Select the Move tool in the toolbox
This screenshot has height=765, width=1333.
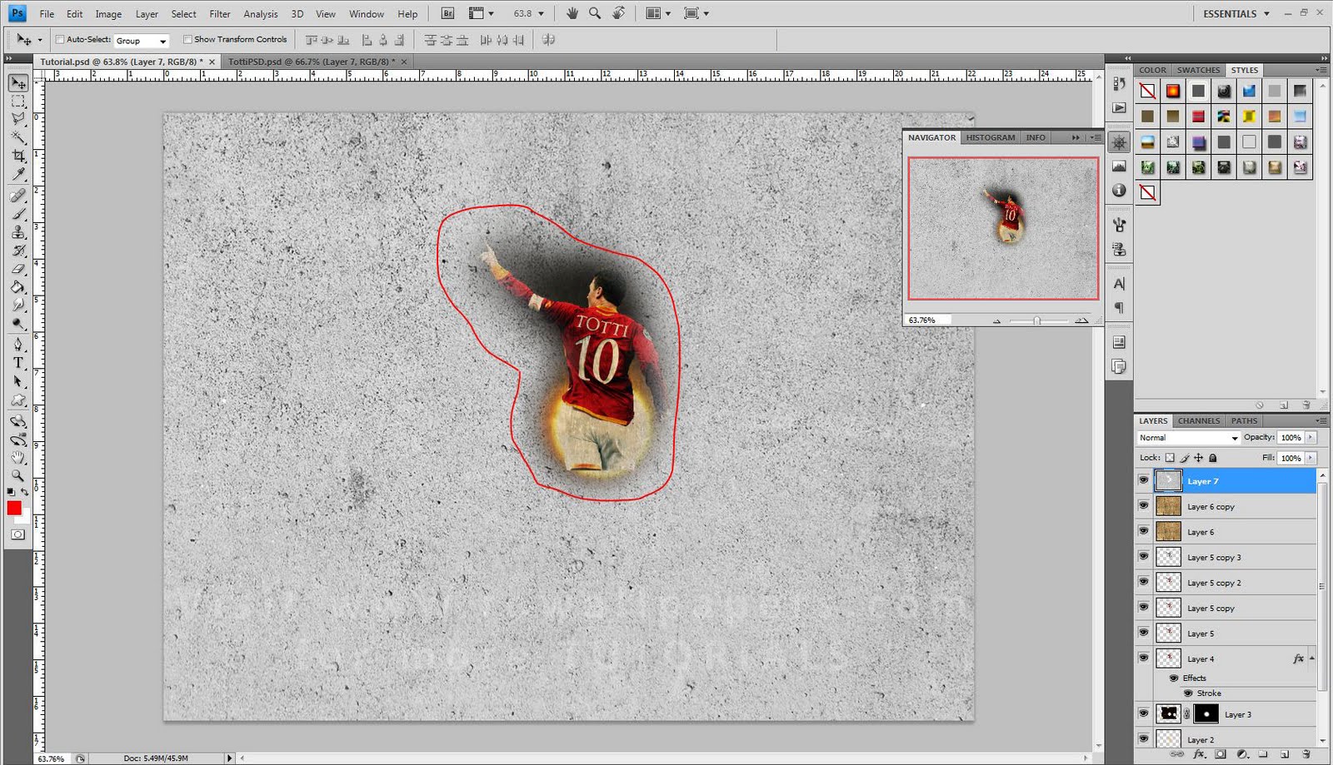(18, 83)
